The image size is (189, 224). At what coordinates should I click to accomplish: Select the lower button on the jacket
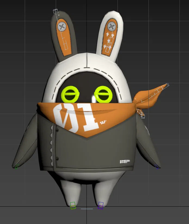[x=57, y=159]
